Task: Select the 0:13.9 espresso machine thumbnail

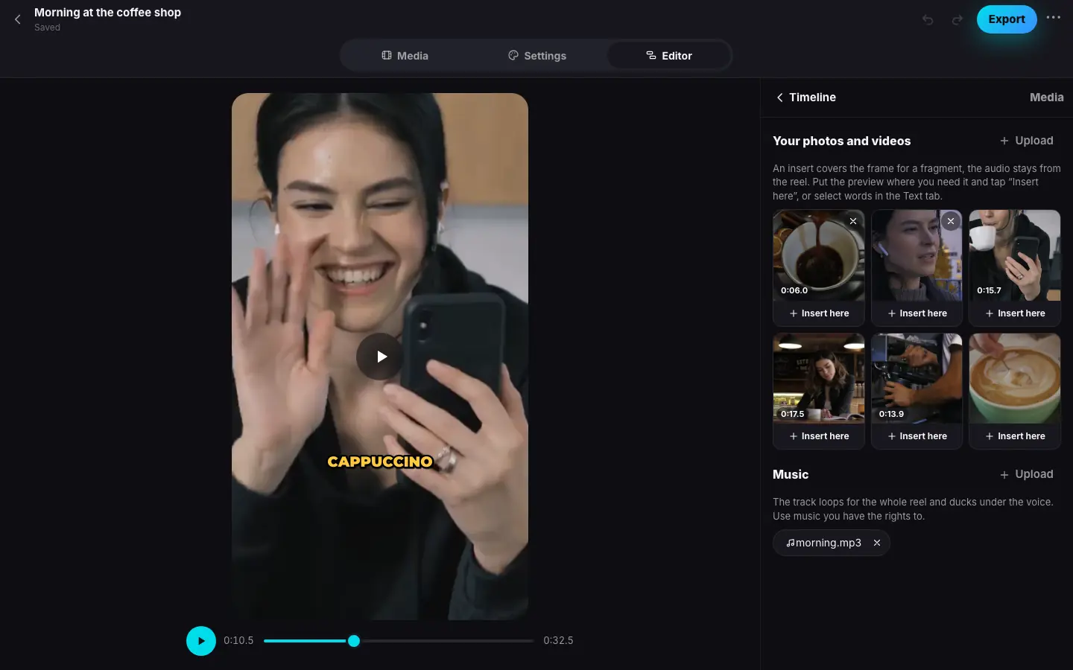Action: (x=917, y=378)
